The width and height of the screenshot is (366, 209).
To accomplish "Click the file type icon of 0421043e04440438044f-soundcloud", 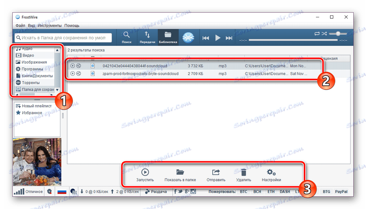I will pyautogui.click(x=93, y=66).
